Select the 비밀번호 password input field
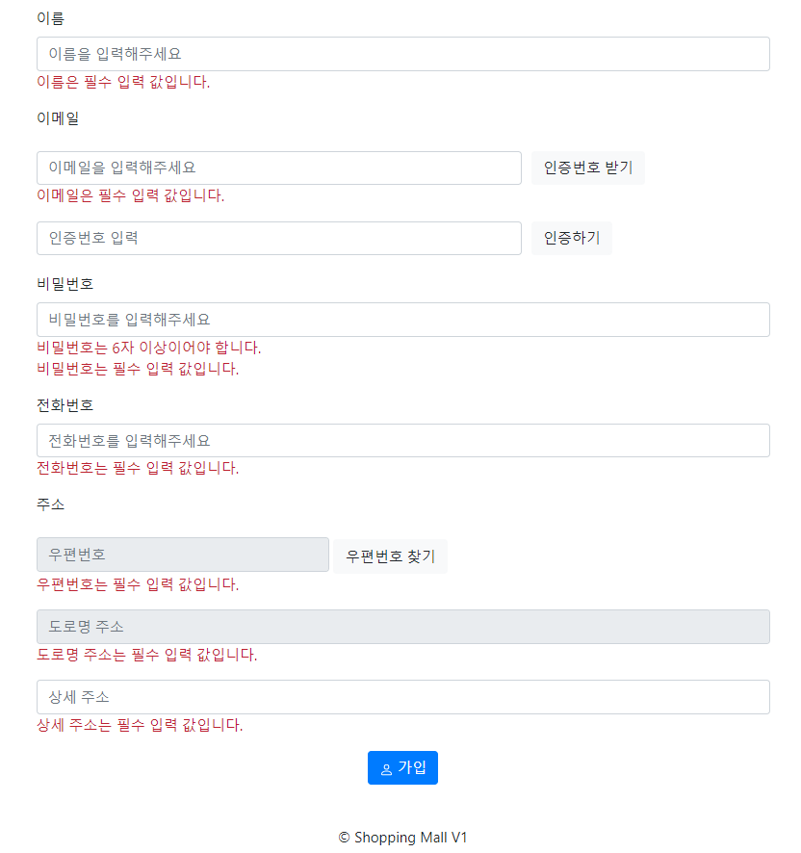This screenshot has width=801, height=853. (x=402, y=319)
